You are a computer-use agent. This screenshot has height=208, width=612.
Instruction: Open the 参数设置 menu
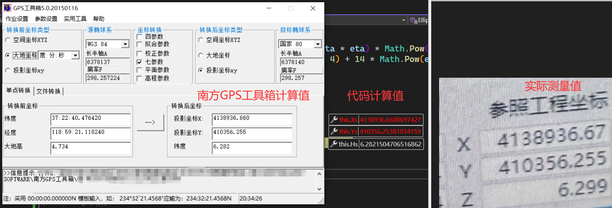46,19
